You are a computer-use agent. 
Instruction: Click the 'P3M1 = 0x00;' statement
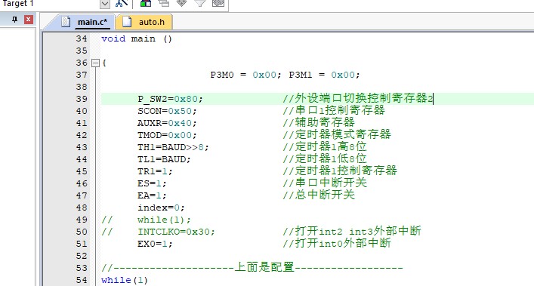(x=324, y=75)
